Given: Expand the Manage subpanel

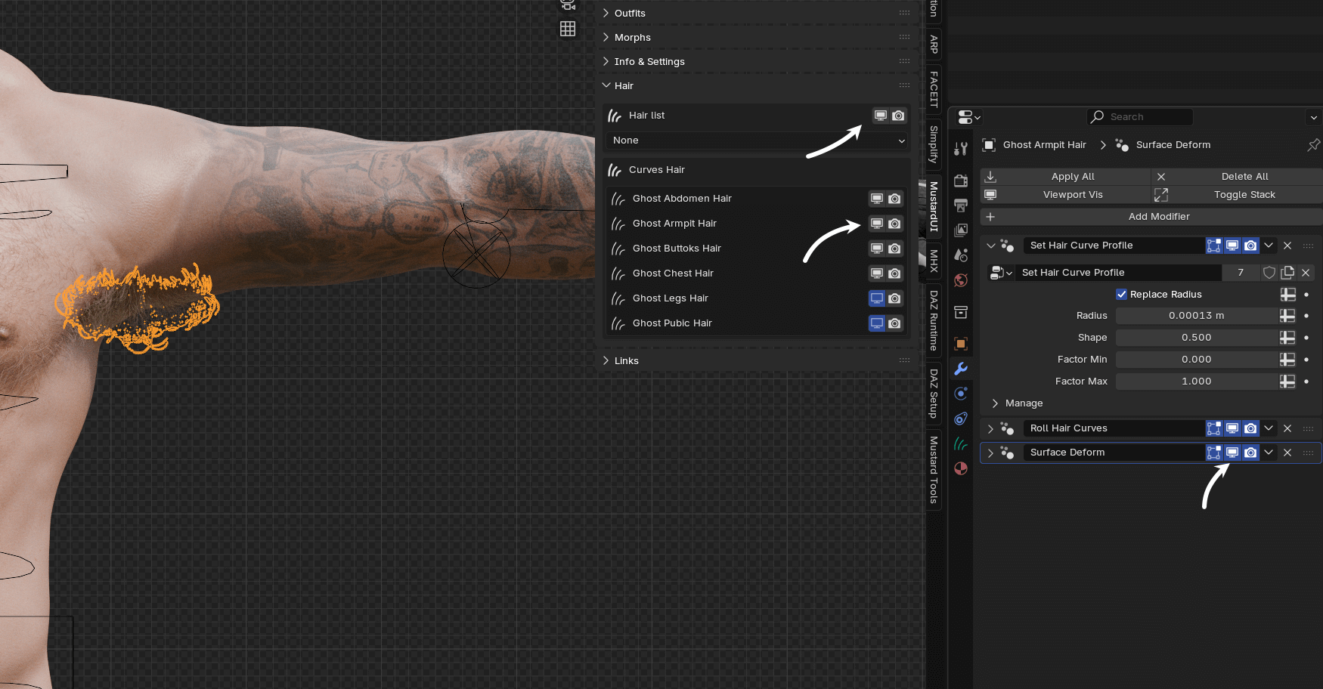Looking at the screenshot, I should coord(995,403).
